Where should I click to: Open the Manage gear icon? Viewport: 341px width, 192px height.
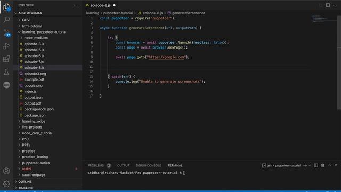(6, 184)
